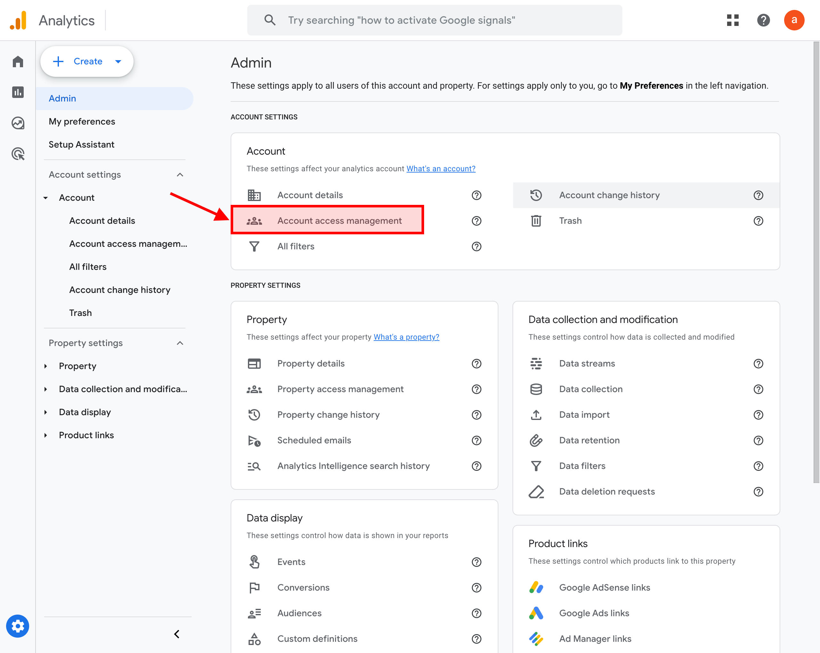Click help icon beside Account change history
820x653 pixels.
(758, 195)
